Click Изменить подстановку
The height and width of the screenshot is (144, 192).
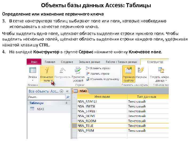point(102,79)
